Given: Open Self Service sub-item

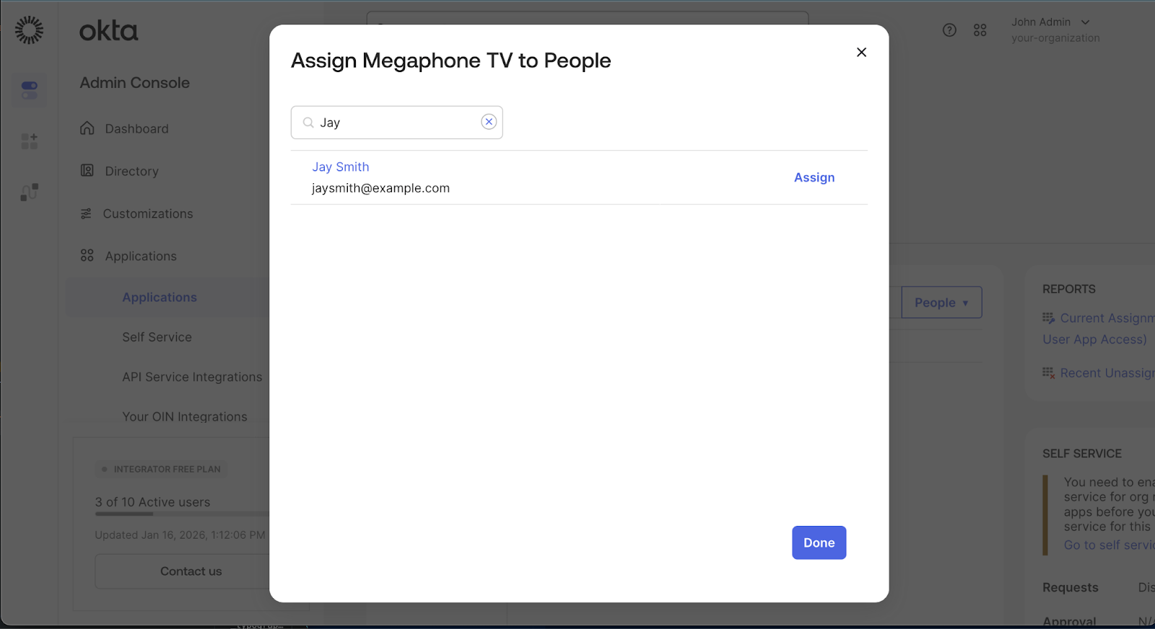Looking at the screenshot, I should (157, 337).
